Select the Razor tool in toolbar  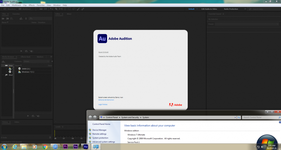(56, 9)
